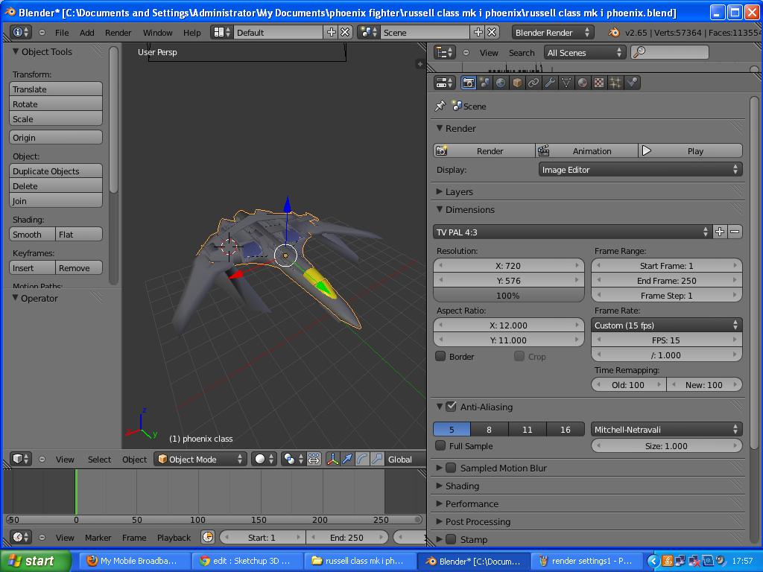This screenshot has width=763, height=572.
Task: Select the World properties tab (globe icon)
Action: coord(500,82)
